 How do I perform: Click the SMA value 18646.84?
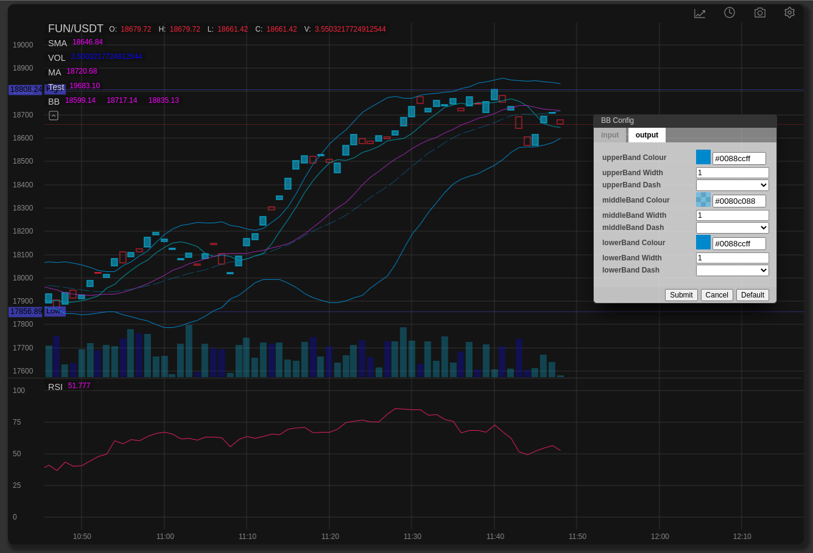point(88,42)
